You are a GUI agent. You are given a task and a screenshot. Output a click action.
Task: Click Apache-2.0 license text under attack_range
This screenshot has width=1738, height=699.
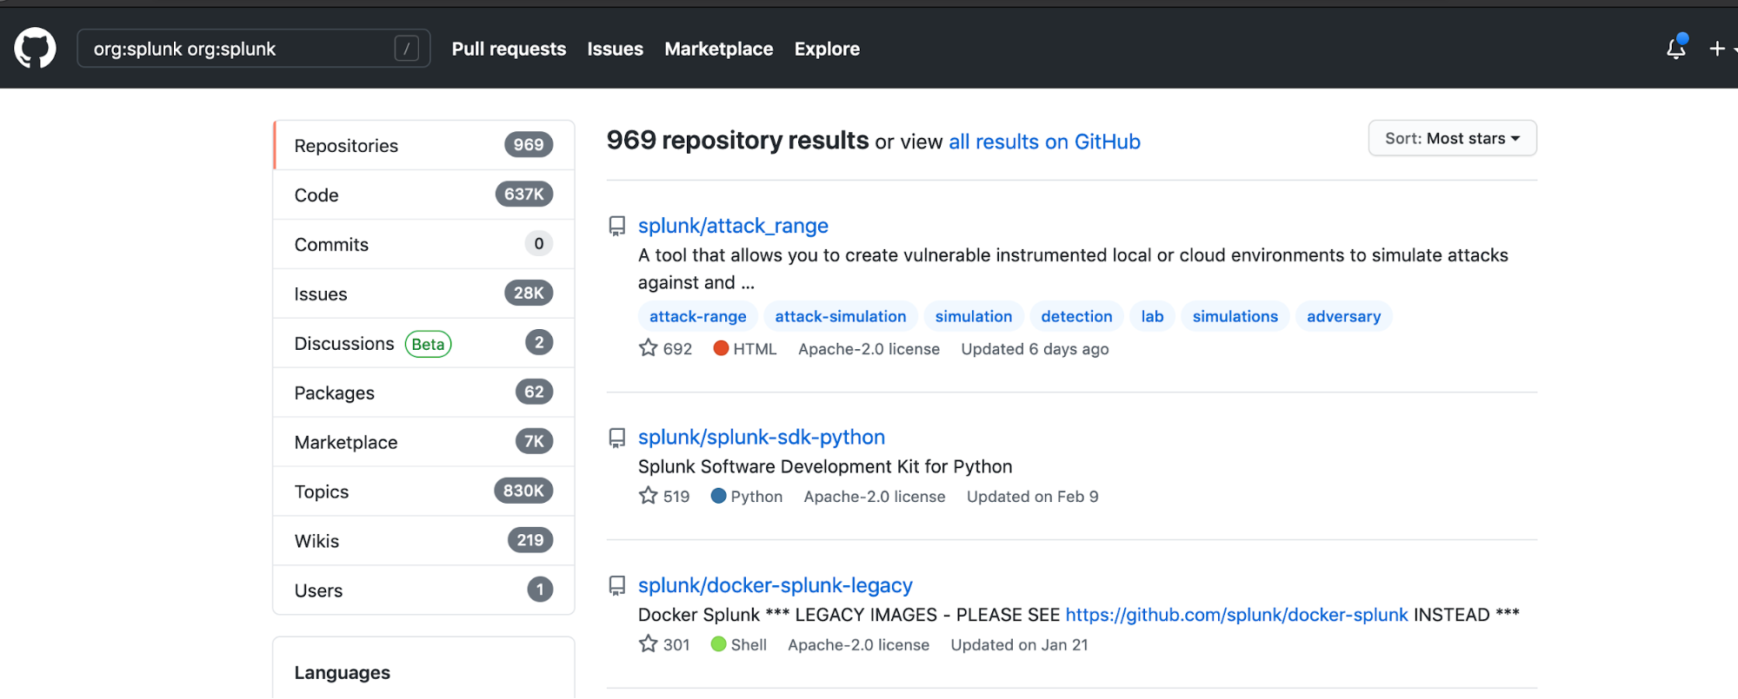[869, 349]
